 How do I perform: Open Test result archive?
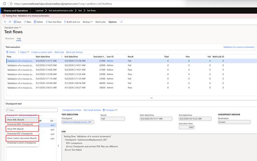(x=92, y=110)
